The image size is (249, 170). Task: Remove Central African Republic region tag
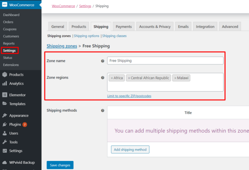pyautogui.click(x=129, y=78)
